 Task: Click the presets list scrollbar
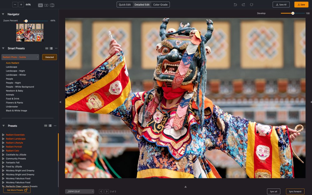coord(58,147)
